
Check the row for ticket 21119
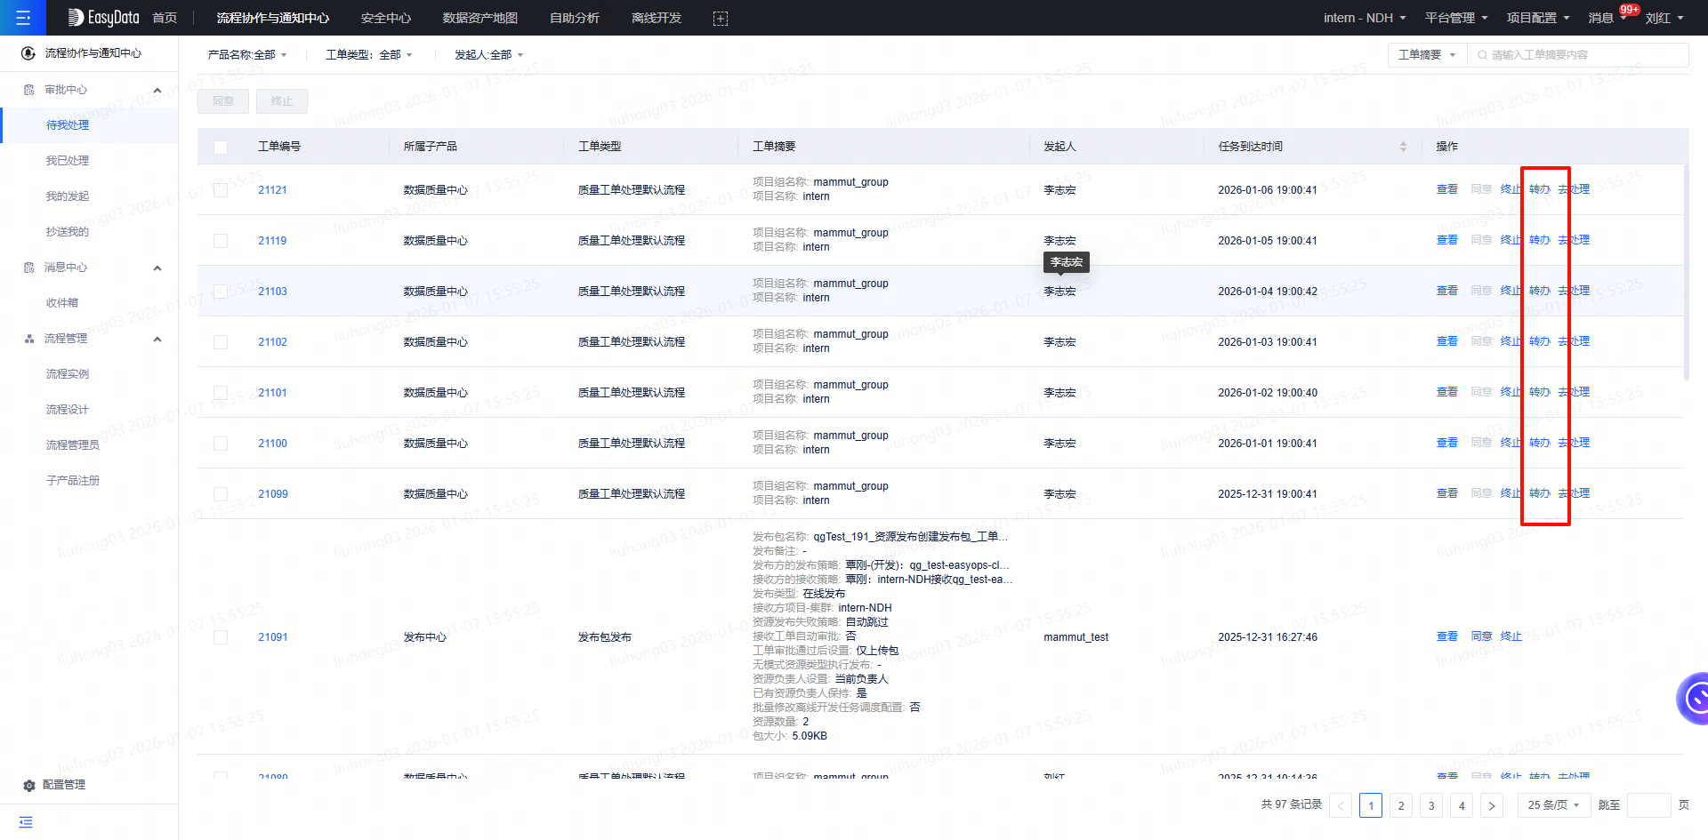click(x=221, y=241)
